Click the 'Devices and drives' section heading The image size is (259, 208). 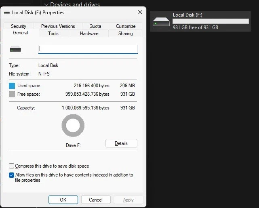tap(75, 4)
